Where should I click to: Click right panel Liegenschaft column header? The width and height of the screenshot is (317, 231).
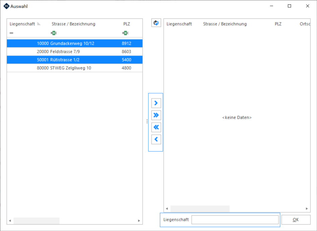click(x=179, y=24)
